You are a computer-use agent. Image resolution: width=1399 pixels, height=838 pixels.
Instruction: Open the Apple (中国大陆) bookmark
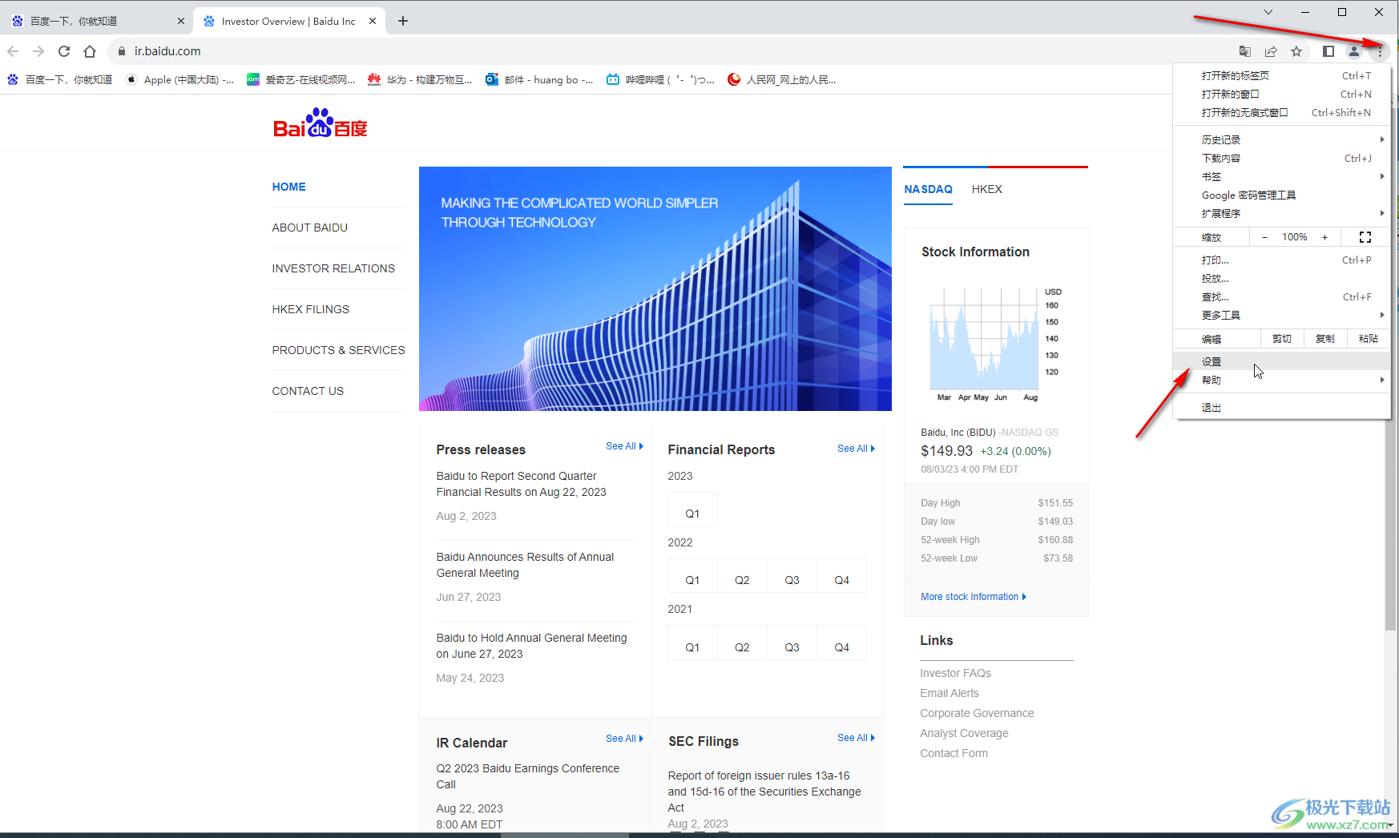(x=180, y=79)
